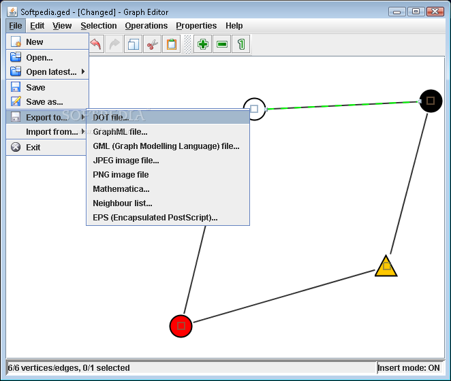Viewport: 451px width, 381px height.
Task: Select GML (Graph Modelling Language) file export
Action: (168, 146)
